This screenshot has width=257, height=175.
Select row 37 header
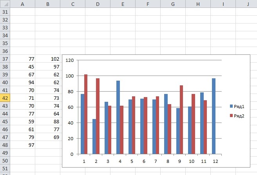pyautogui.click(x=5, y=59)
